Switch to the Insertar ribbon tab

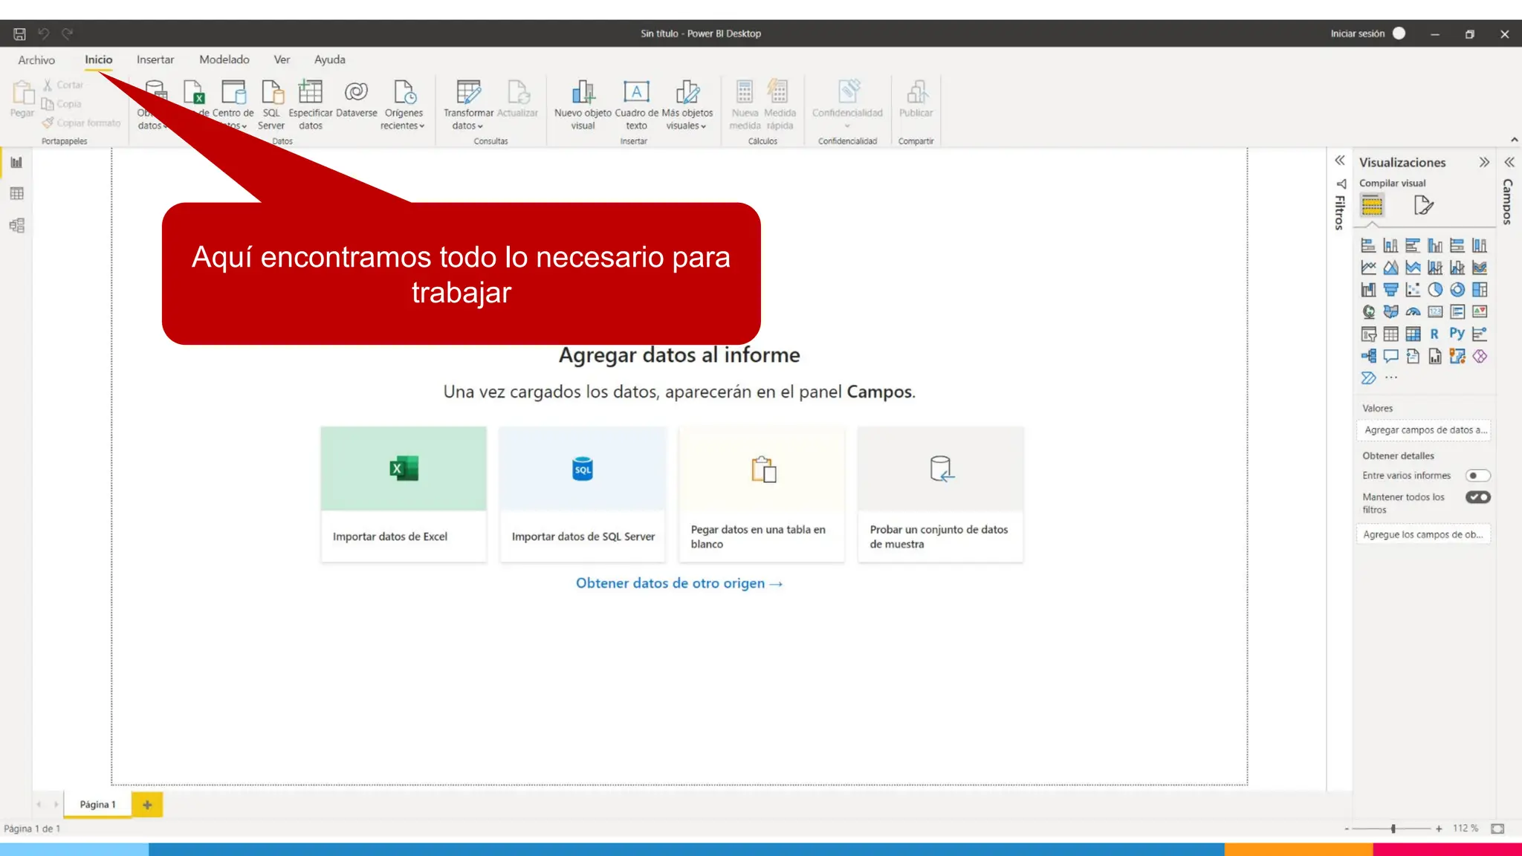(x=155, y=59)
